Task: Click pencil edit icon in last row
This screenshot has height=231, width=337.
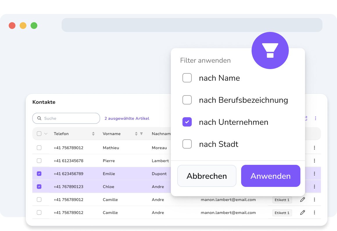Action: tap(303, 212)
